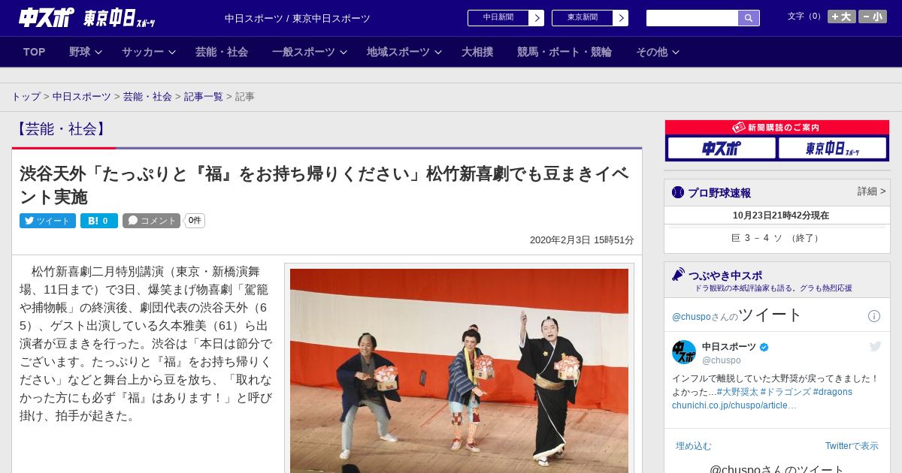Click the search text field
The height and width of the screenshot is (473, 902).
[x=692, y=18]
